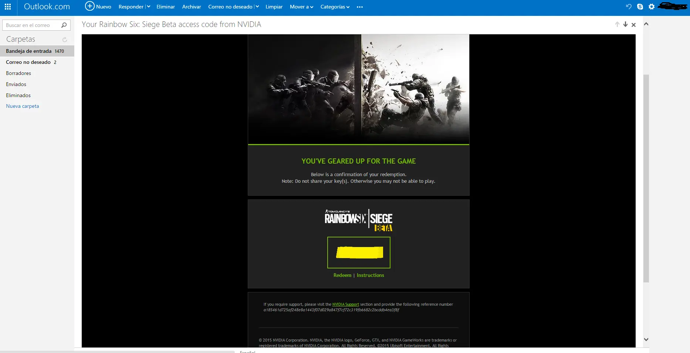The width and height of the screenshot is (690, 353).
Task: Open the NVIDIA Support link
Action: (x=346, y=304)
